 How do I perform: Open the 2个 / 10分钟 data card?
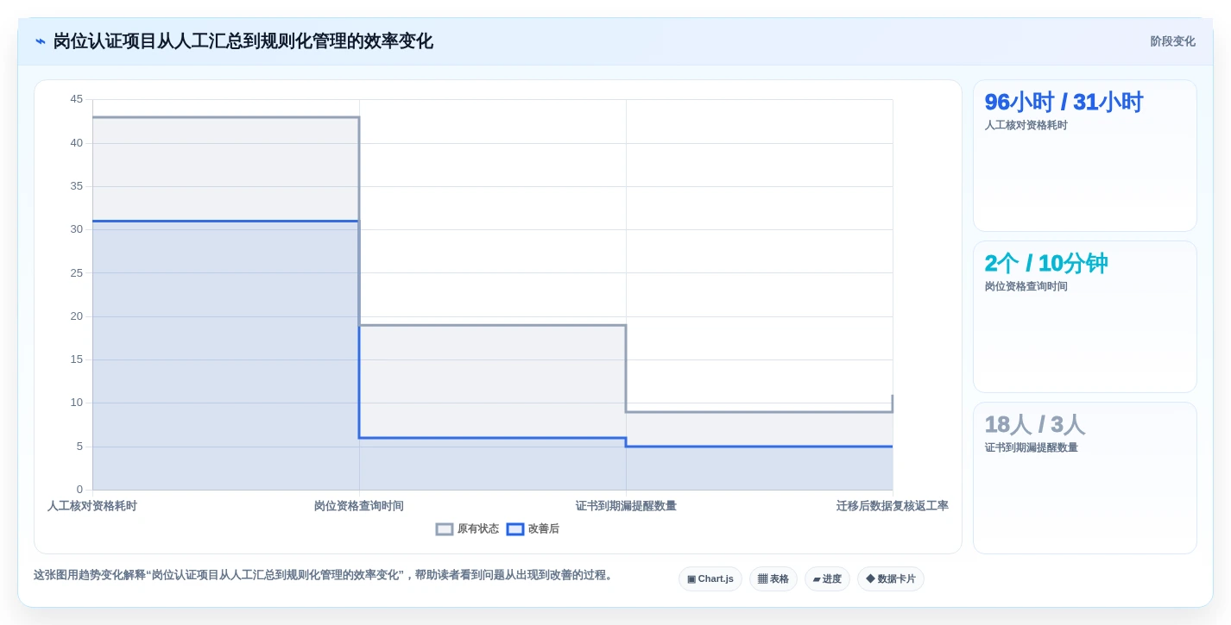coord(1085,317)
